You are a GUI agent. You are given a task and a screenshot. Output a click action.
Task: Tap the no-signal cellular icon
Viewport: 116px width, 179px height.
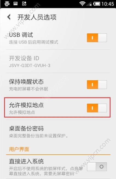[x=89, y=4]
